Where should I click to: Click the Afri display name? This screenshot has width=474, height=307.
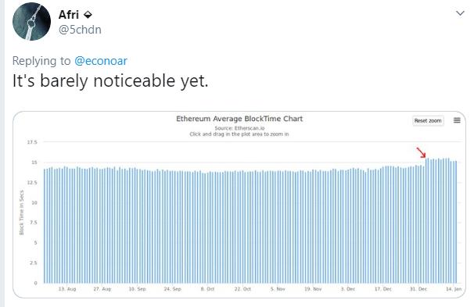[x=69, y=15]
